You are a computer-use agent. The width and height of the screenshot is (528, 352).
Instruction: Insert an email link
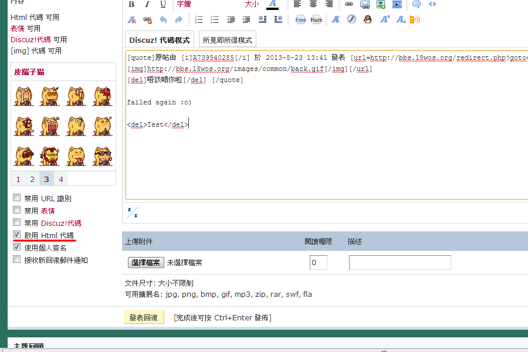pos(365,4)
